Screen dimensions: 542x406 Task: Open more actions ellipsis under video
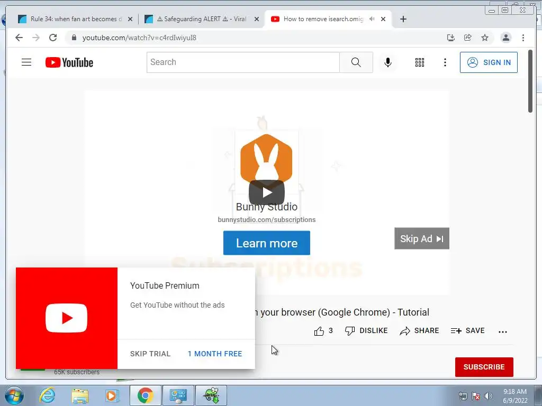[x=503, y=332]
